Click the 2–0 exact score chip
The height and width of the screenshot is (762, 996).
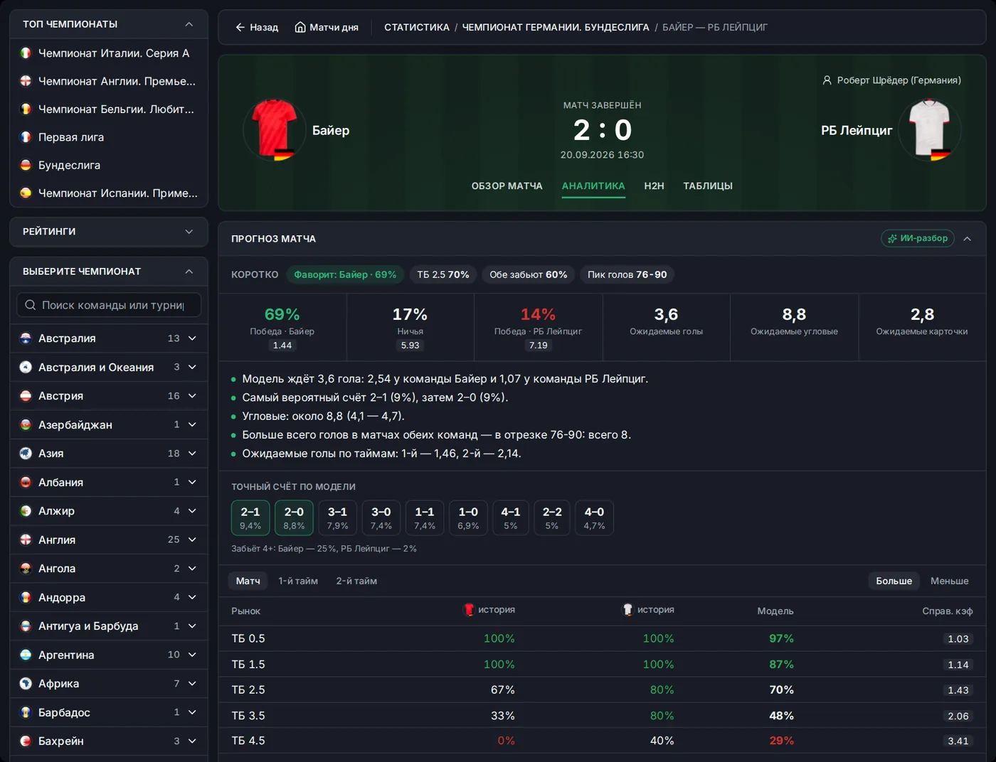pyautogui.click(x=294, y=517)
